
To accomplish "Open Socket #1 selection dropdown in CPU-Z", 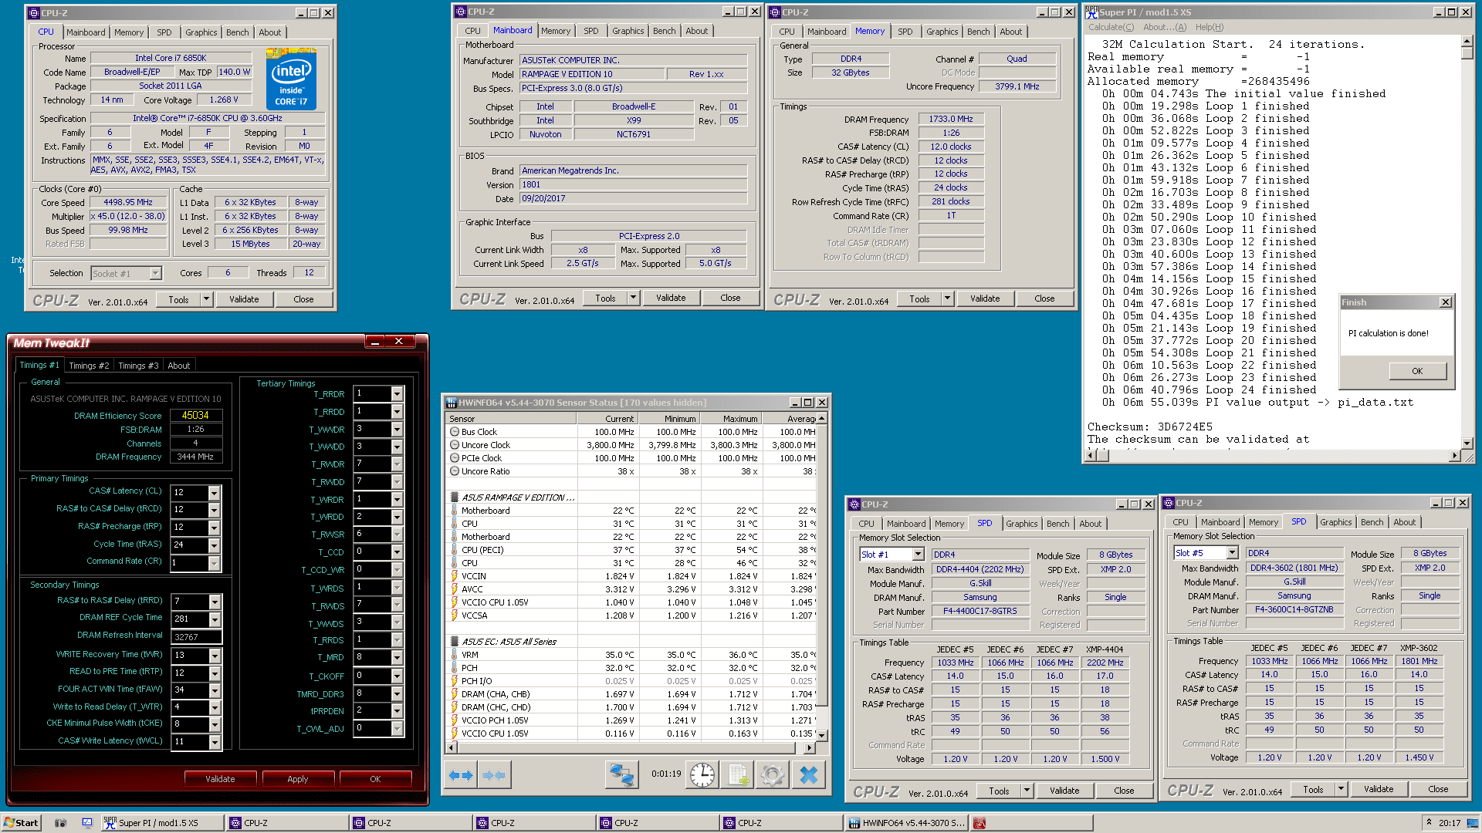I will pyautogui.click(x=155, y=274).
